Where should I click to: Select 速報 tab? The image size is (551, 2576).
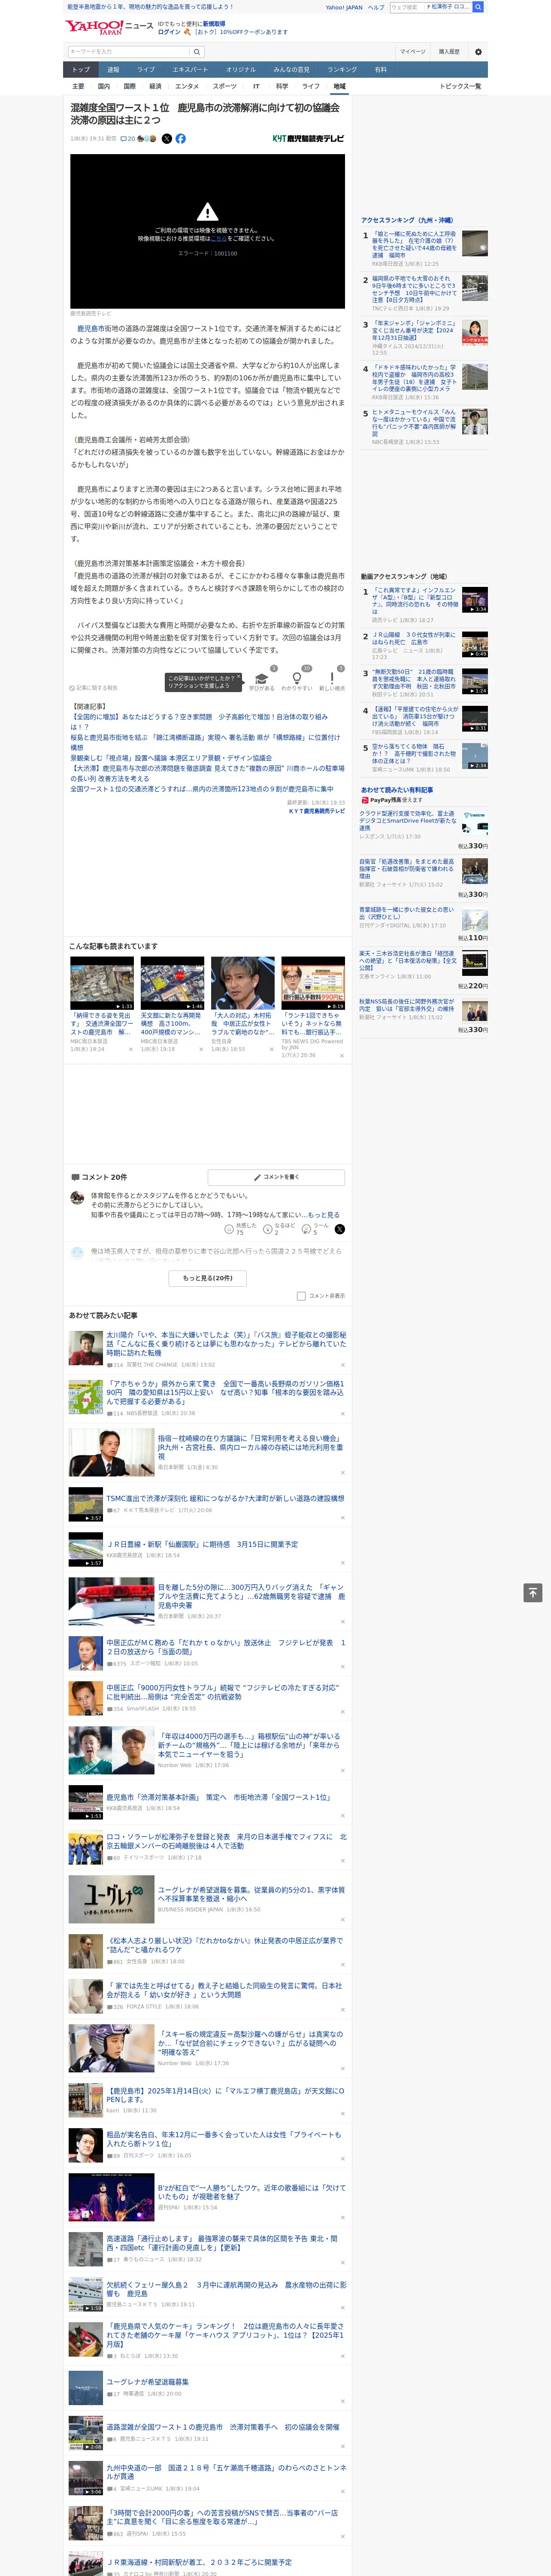(x=113, y=70)
